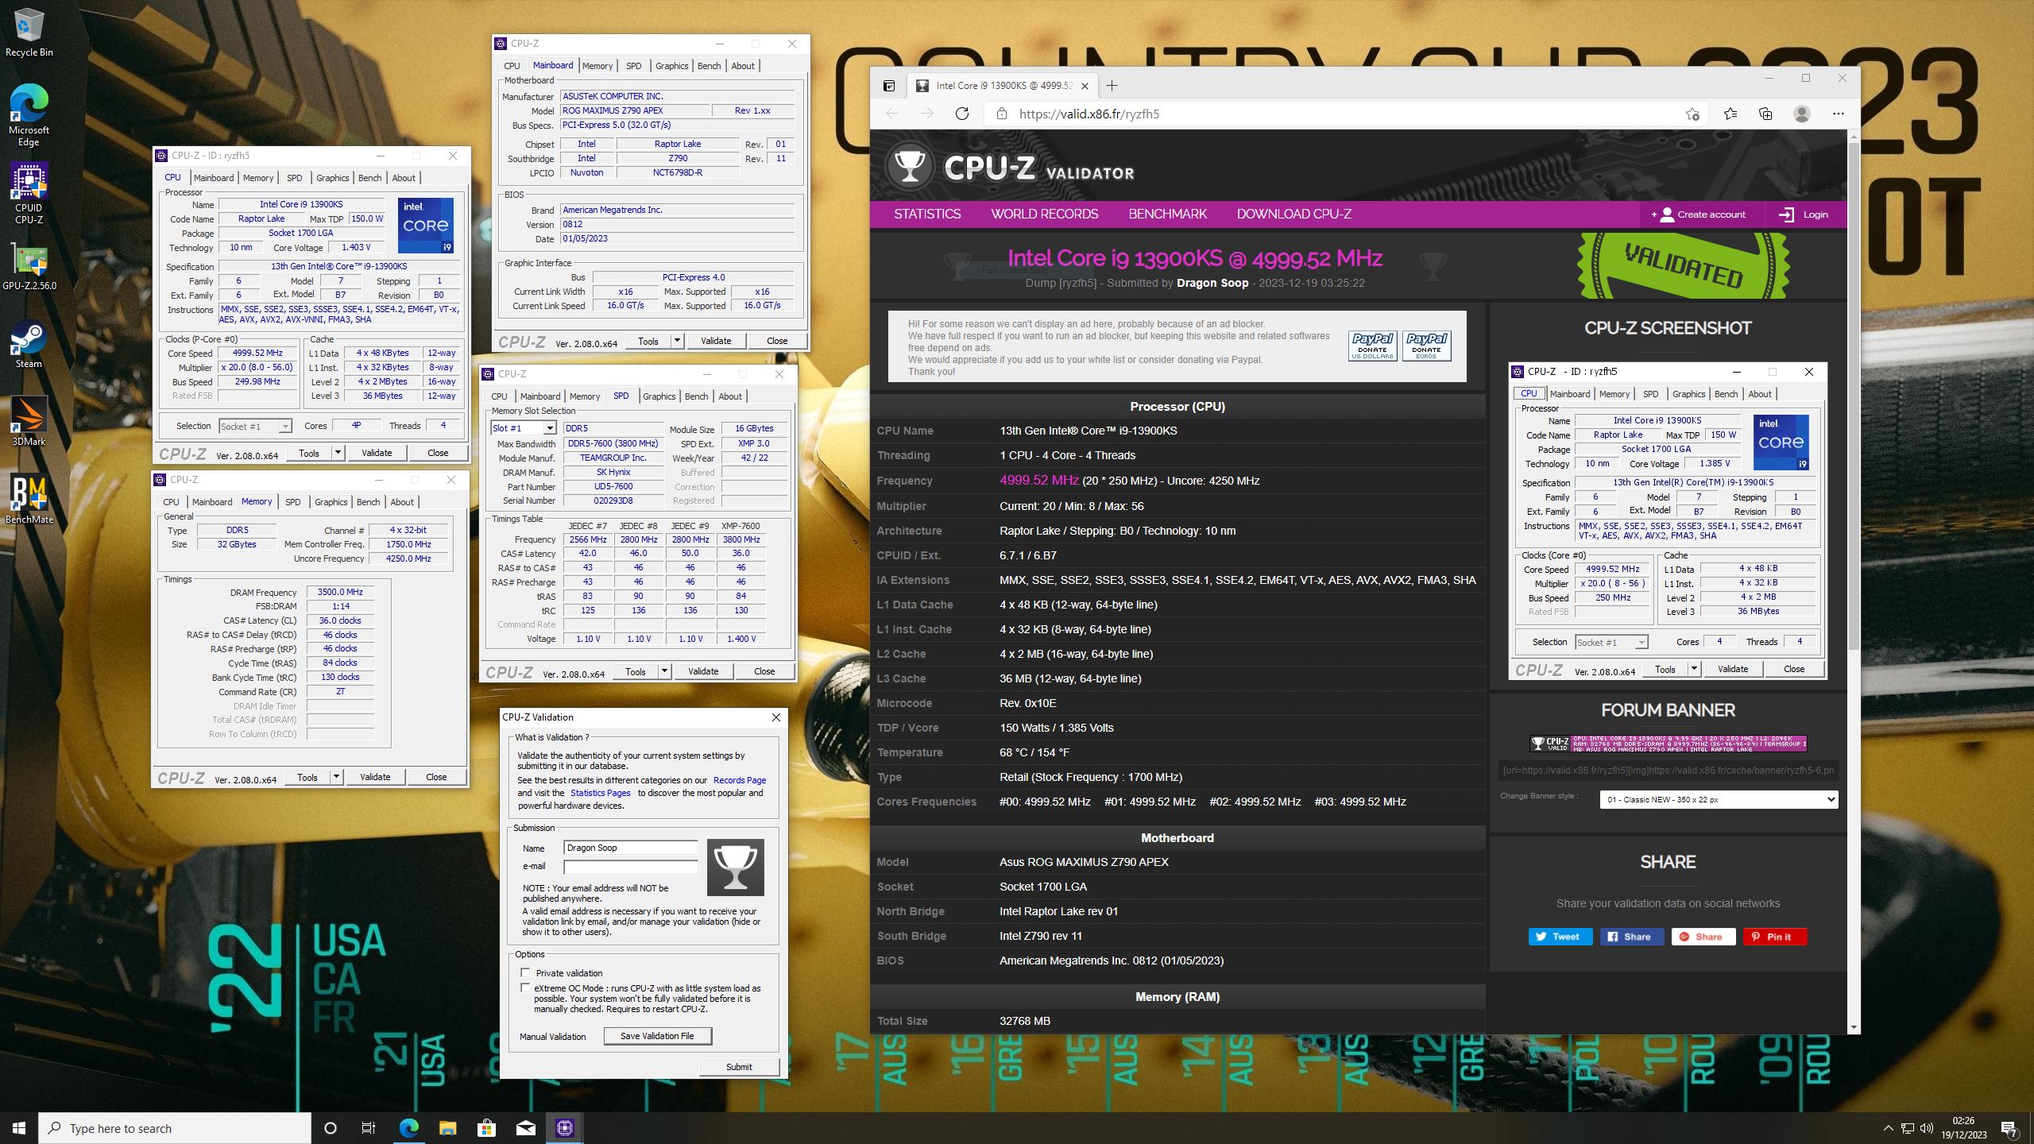2034x1144 pixels.
Task: Click Type here to search box
Action: tap(175, 1128)
